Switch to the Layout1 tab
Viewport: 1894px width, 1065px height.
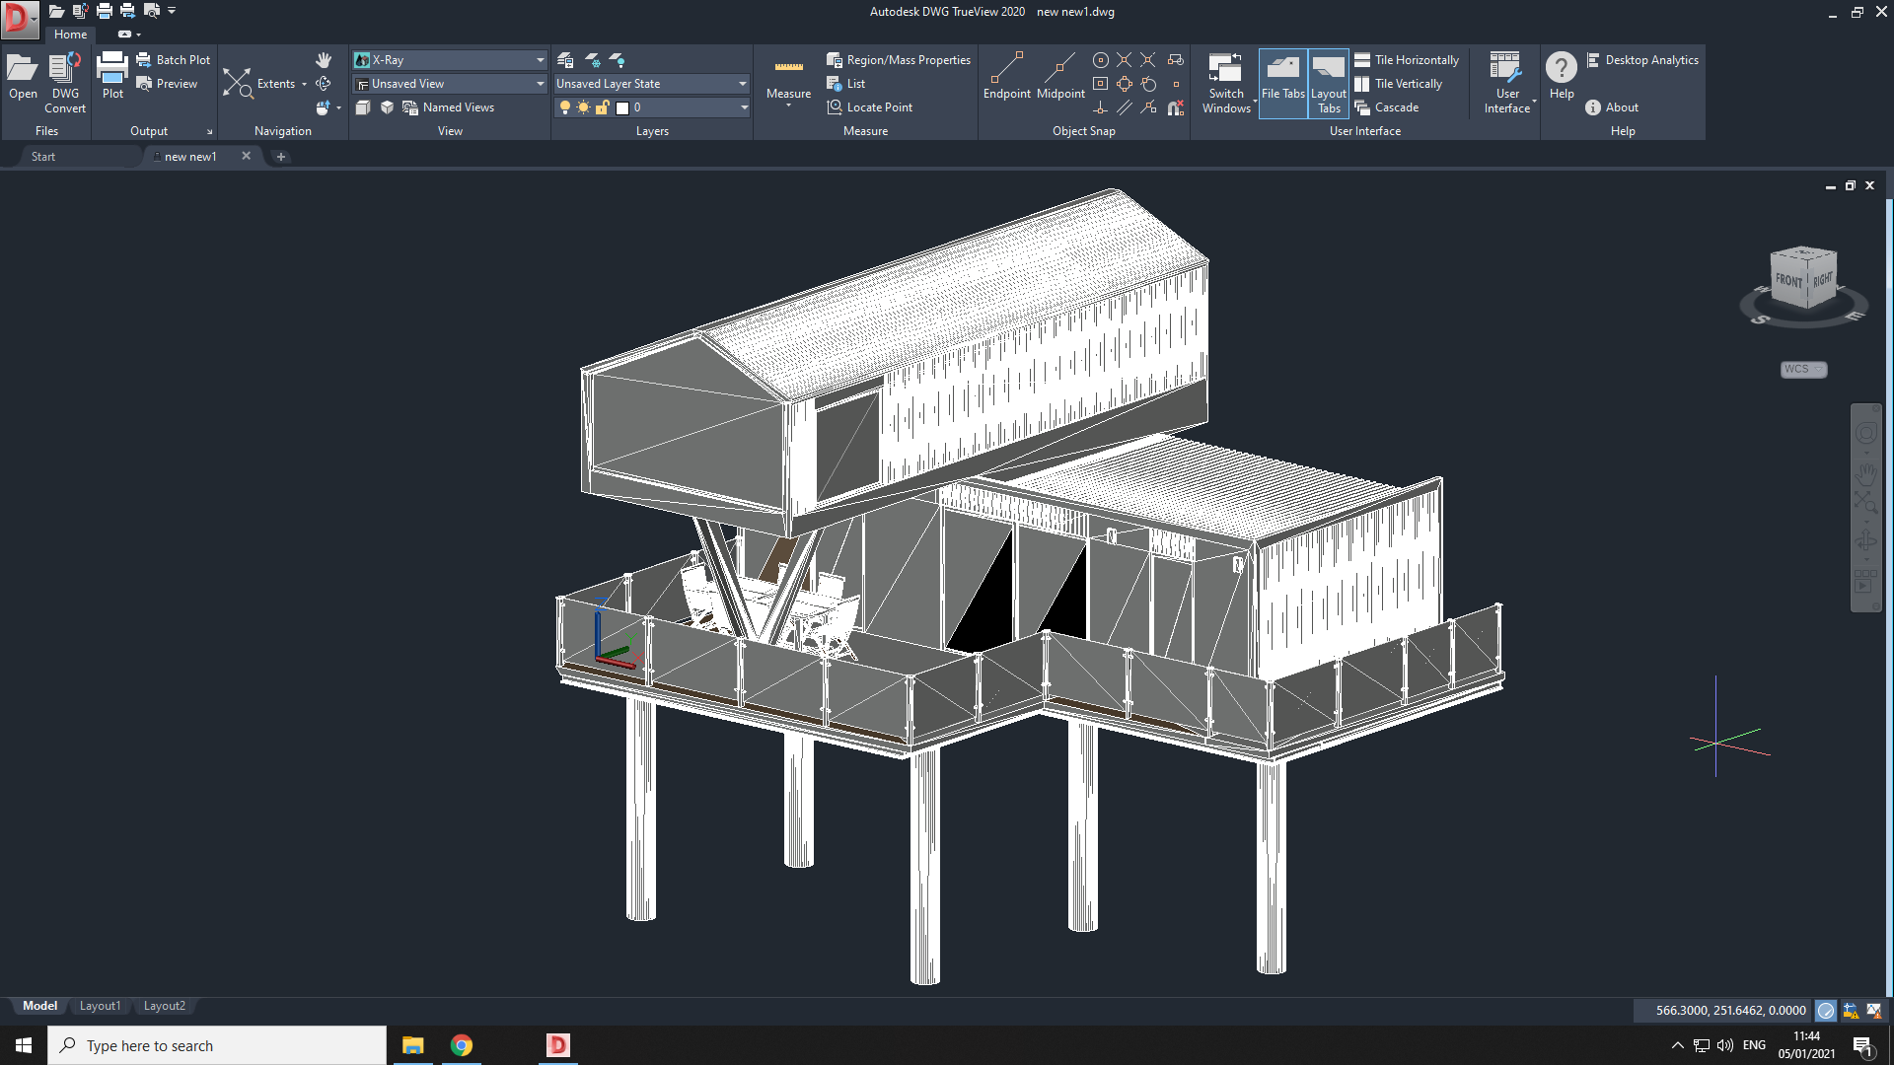(100, 1006)
